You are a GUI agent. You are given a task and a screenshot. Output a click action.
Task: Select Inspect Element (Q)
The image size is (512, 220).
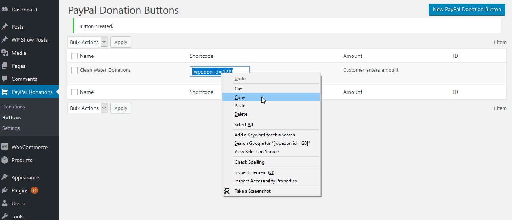(271, 172)
